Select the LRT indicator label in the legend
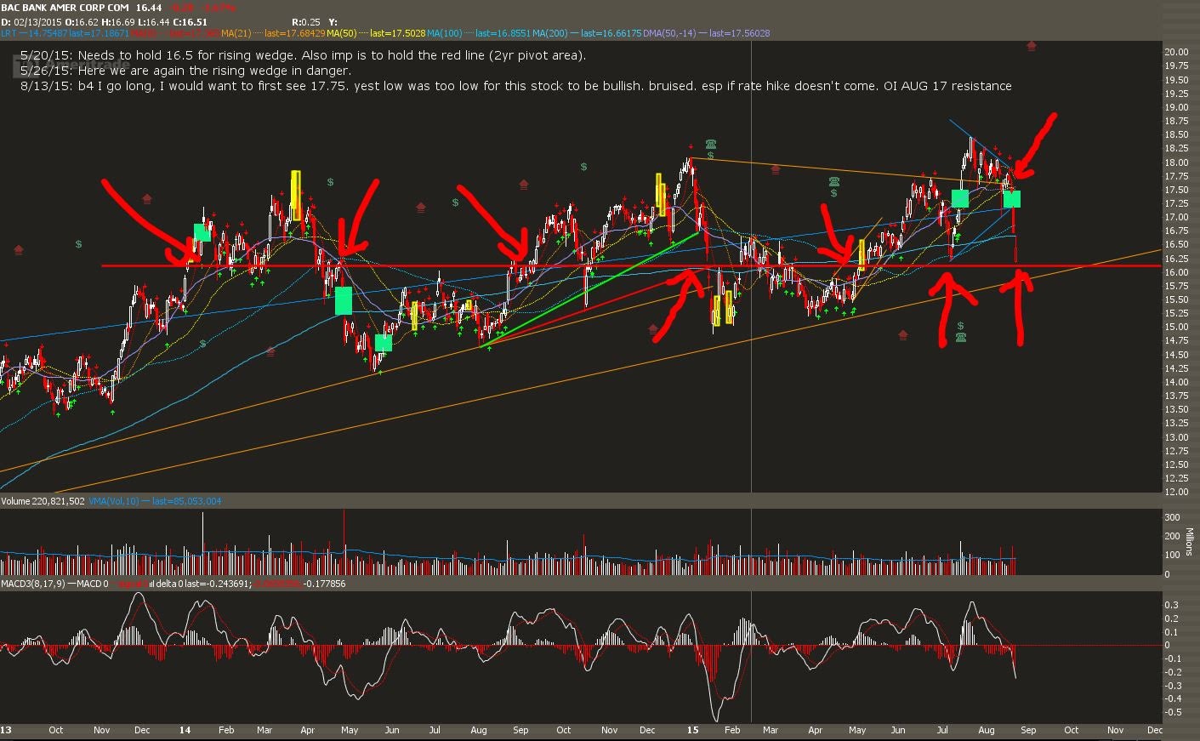This screenshot has height=741, width=1200. [9, 33]
